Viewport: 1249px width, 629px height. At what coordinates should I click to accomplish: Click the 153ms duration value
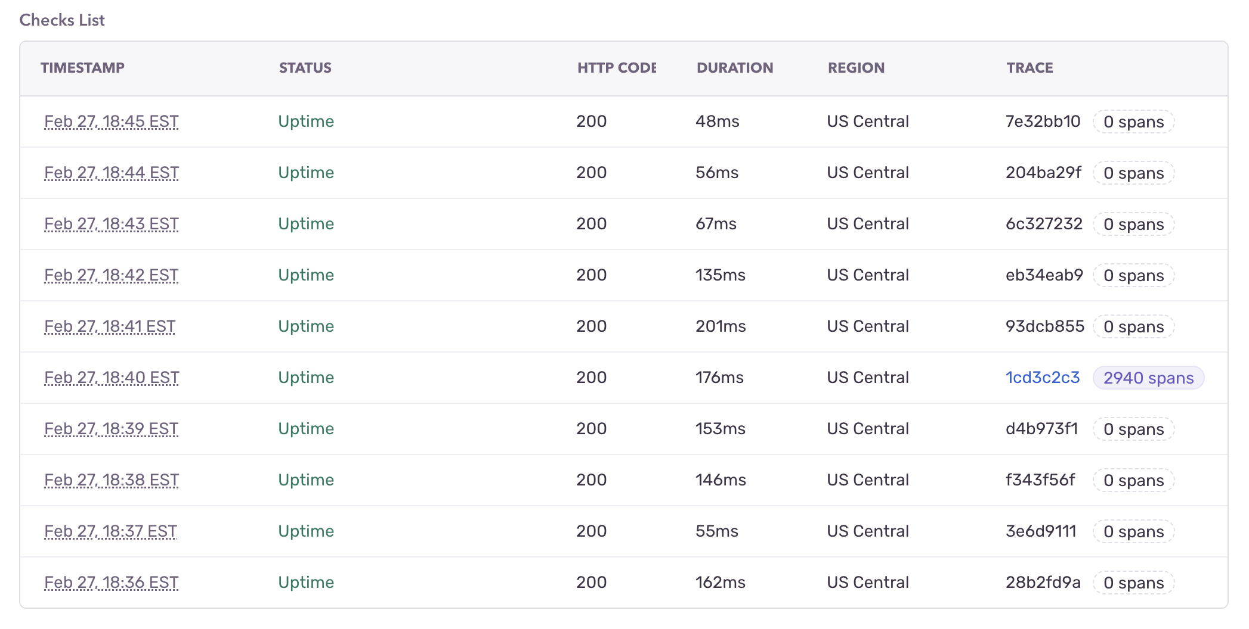point(720,429)
